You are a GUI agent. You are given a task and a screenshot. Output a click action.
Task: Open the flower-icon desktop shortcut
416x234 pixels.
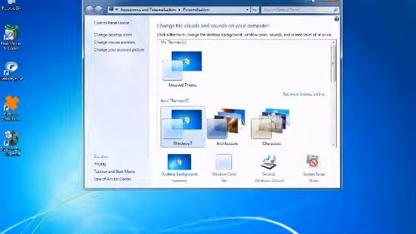[11, 143]
